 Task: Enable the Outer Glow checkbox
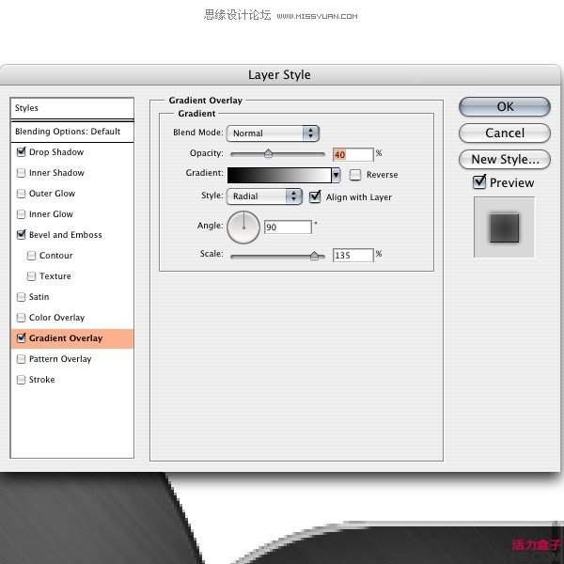(x=22, y=194)
